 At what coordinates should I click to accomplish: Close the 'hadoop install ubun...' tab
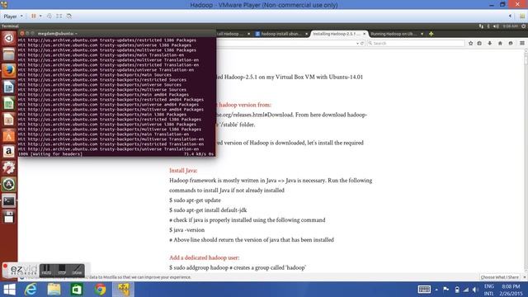pyautogui.click(x=306, y=34)
